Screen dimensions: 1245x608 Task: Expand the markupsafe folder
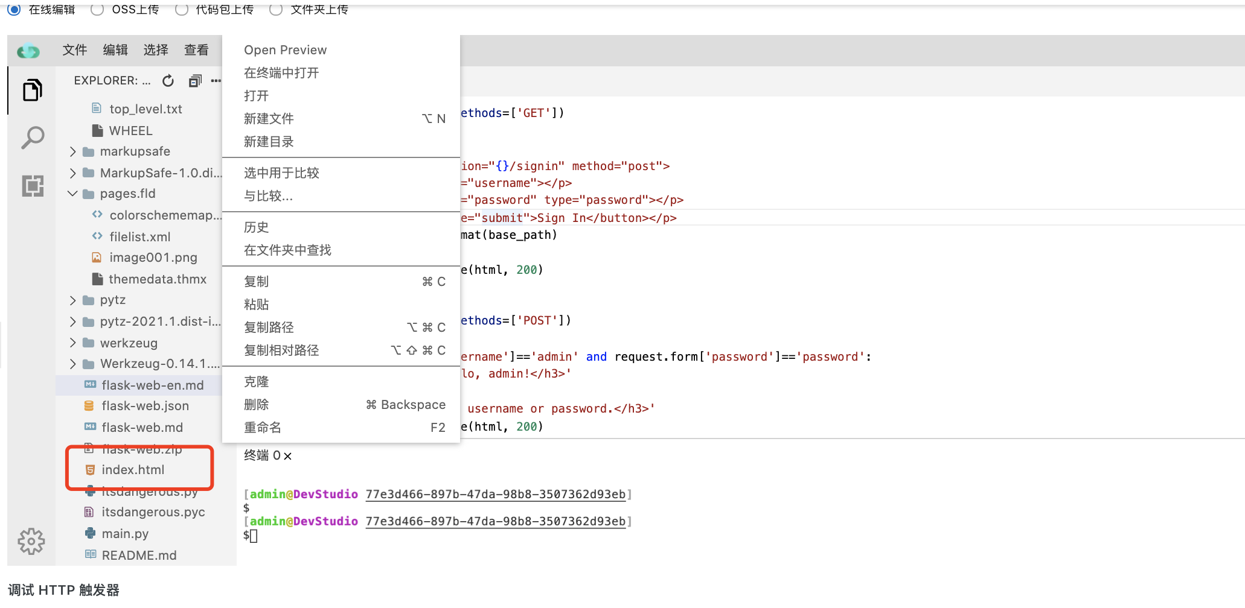coord(73,151)
